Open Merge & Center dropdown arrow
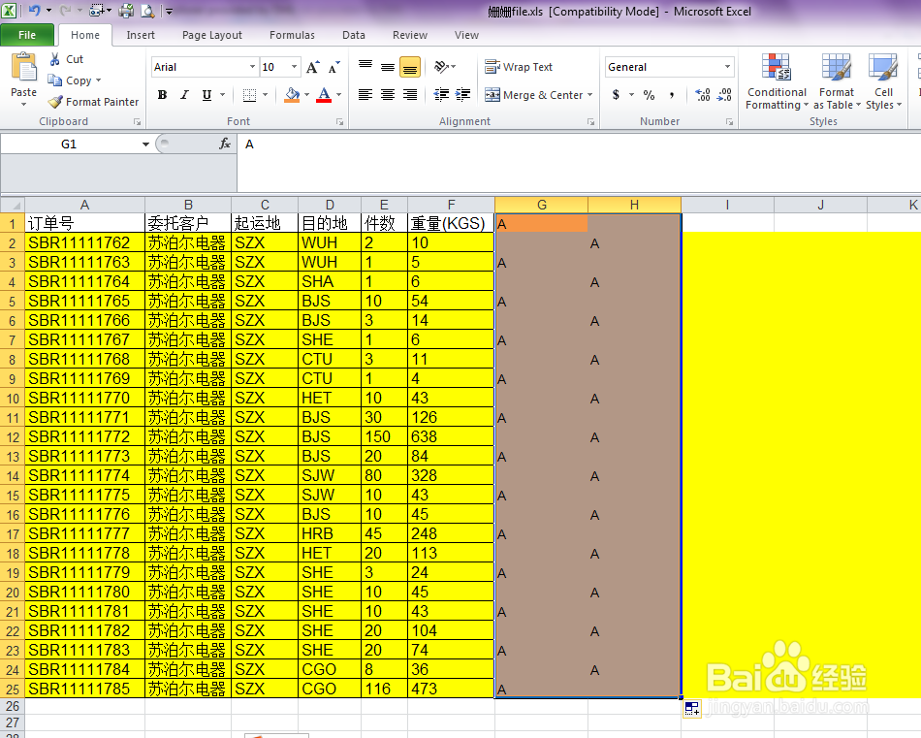Viewport: 921px width, 738px height. 589,95
